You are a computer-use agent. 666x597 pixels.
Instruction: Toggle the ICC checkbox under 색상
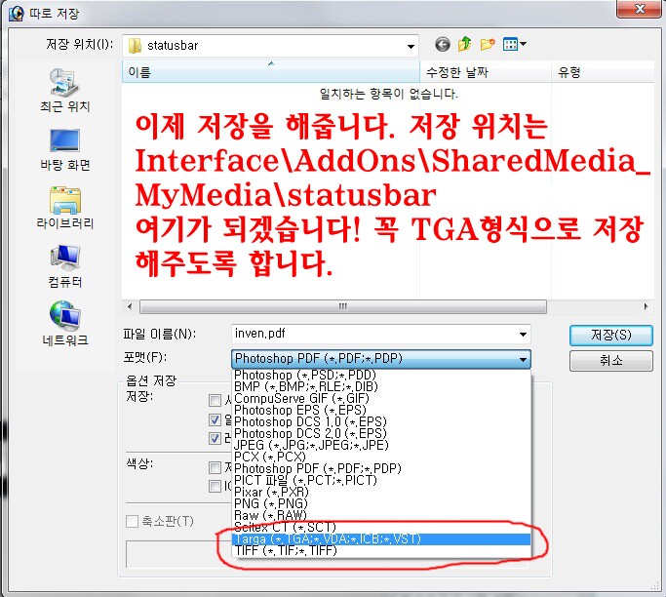(x=215, y=485)
